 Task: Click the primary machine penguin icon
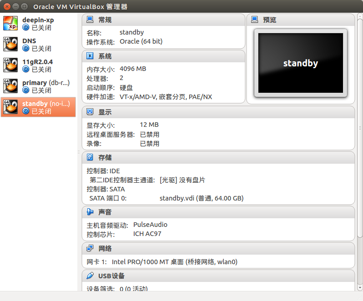[x=10, y=86]
